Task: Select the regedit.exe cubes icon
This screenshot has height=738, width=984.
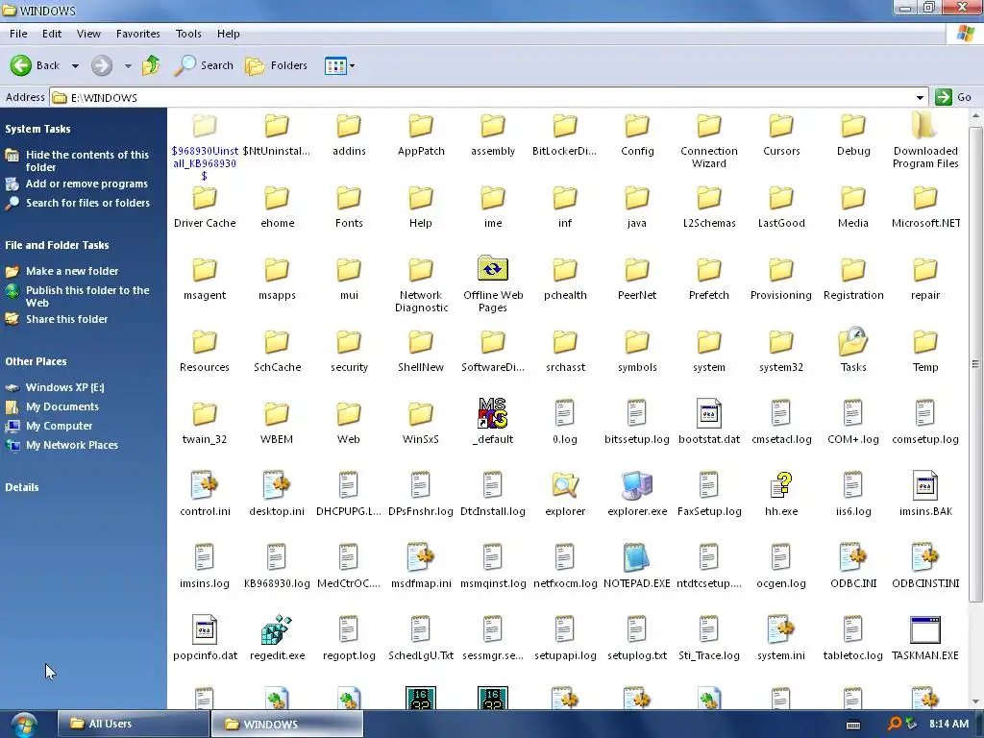Action: [x=277, y=629]
